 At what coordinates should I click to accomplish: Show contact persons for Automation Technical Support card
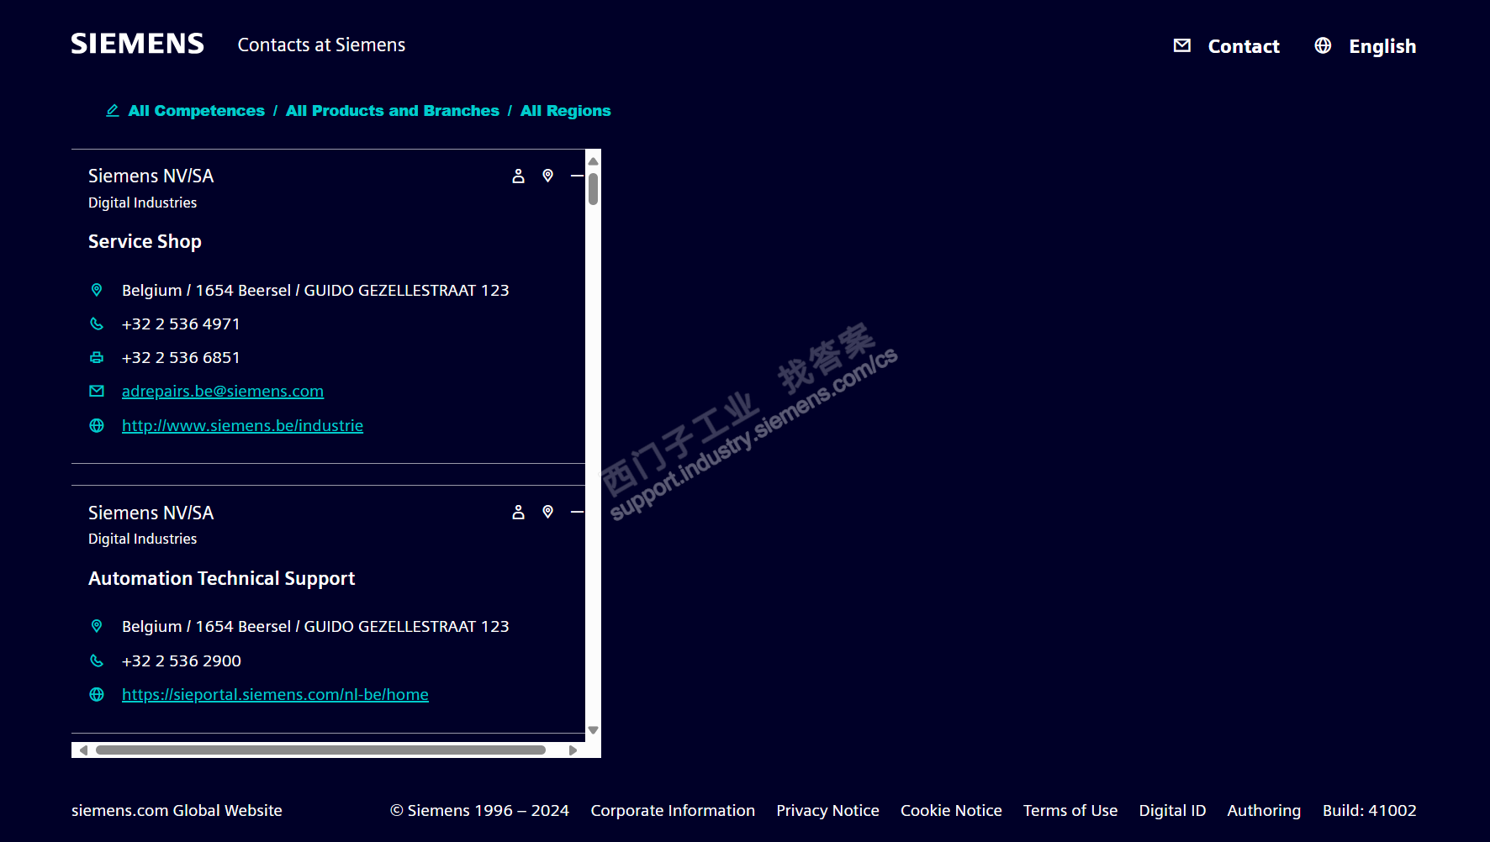(x=519, y=512)
